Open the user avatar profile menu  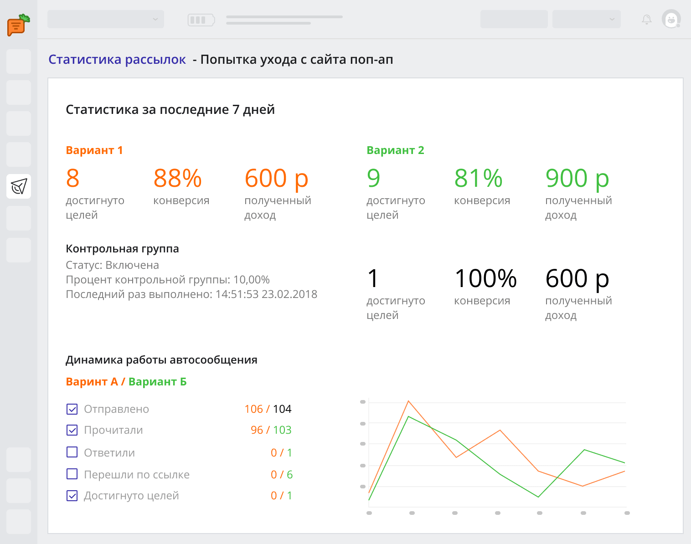tap(671, 19)
